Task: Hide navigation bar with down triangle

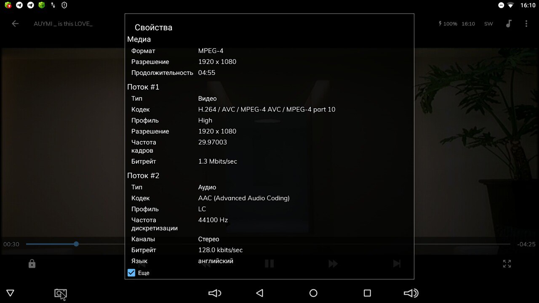Action: pyautogui.click(x=11, y=293)
